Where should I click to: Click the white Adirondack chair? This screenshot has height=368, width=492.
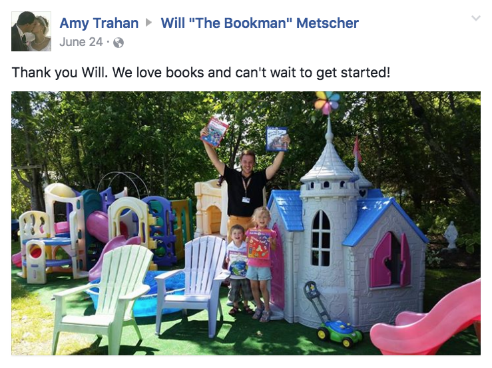(192, 283)
